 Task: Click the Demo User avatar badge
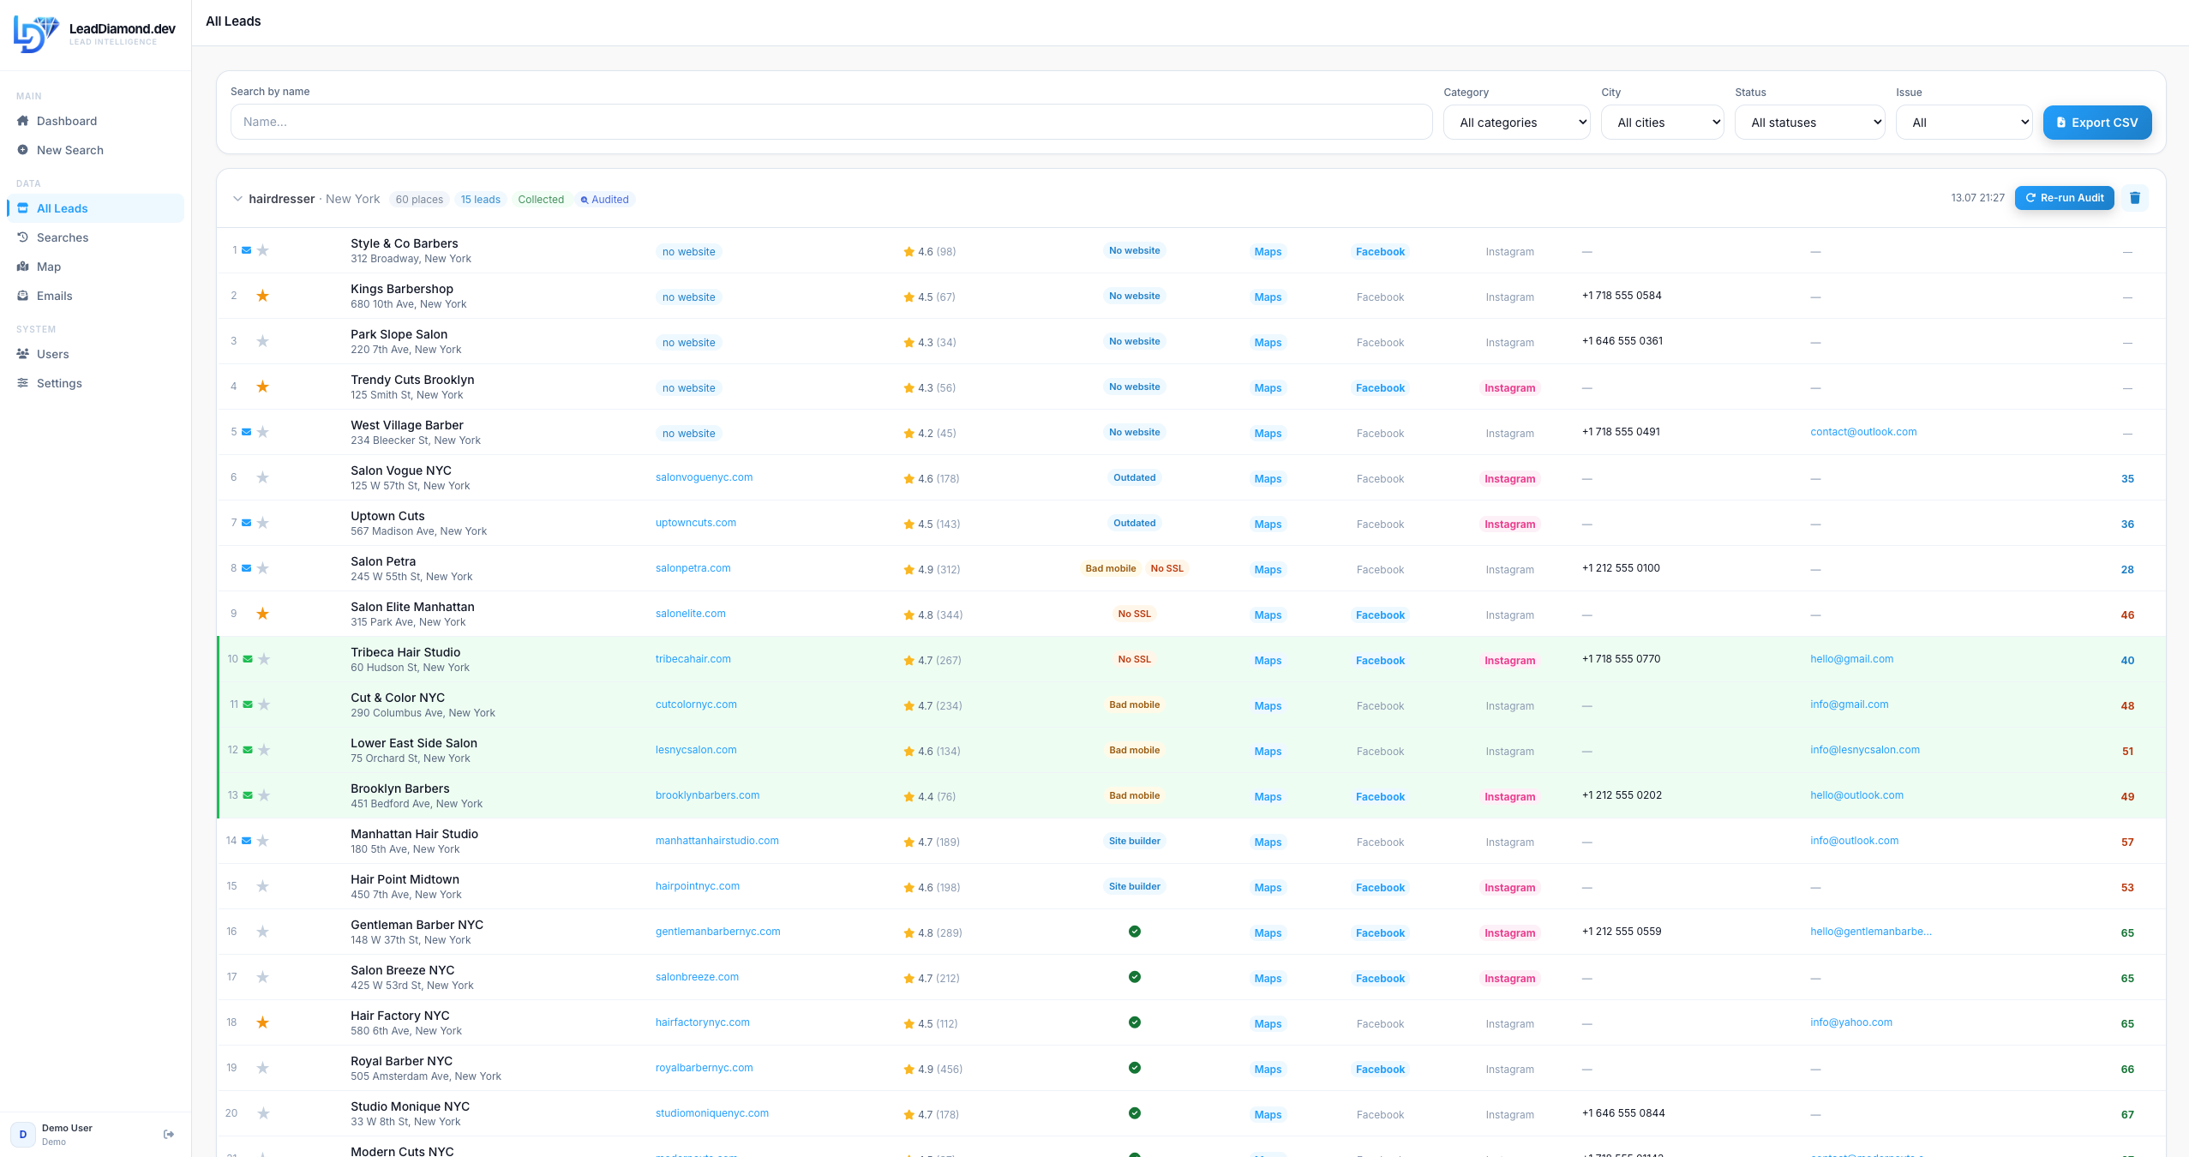tap(23, 1134)
